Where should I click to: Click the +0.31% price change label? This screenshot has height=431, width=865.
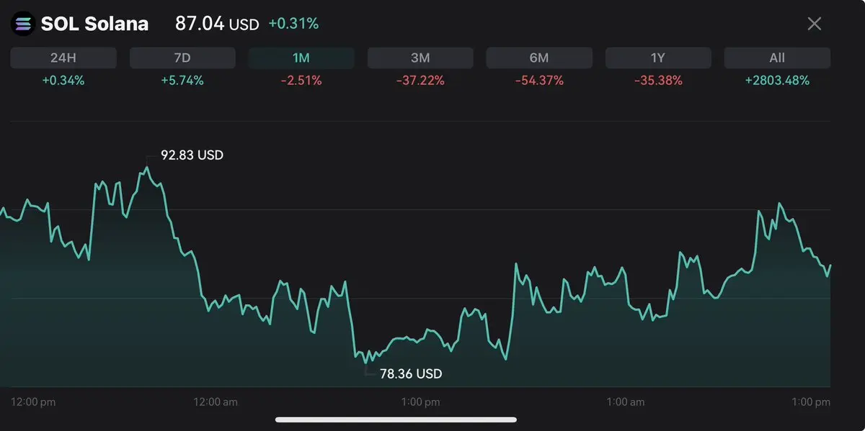tap(293, 24)
